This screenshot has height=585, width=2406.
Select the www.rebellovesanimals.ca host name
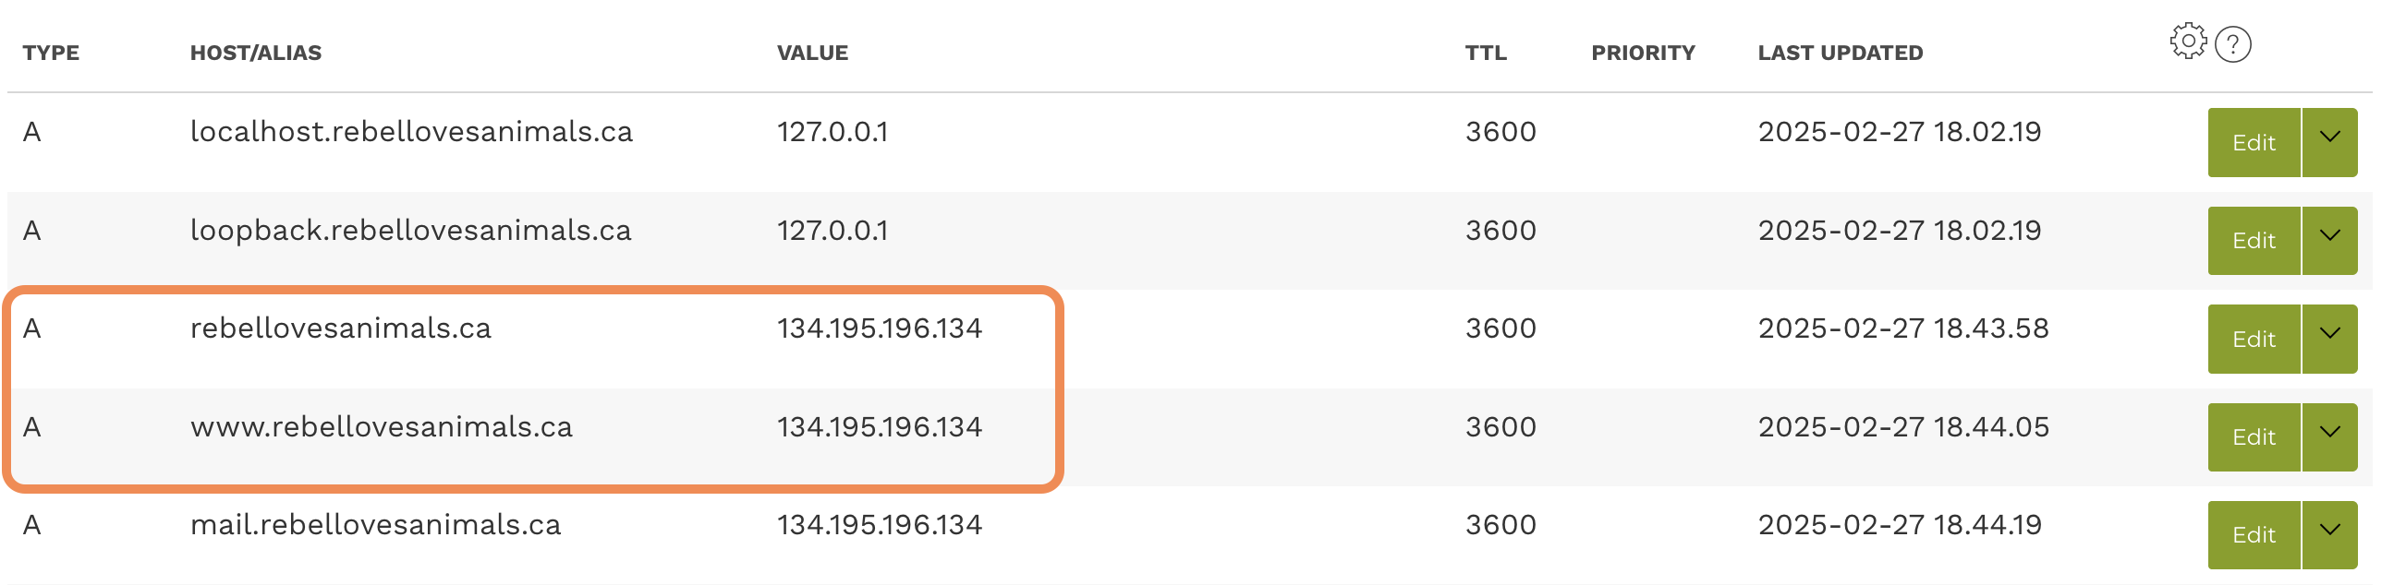(381, 427)
